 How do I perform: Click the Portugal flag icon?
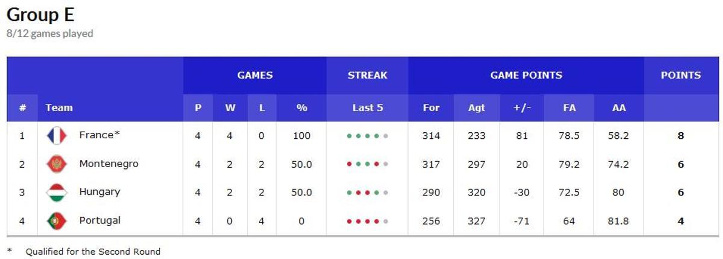click(x=57, y=221)
